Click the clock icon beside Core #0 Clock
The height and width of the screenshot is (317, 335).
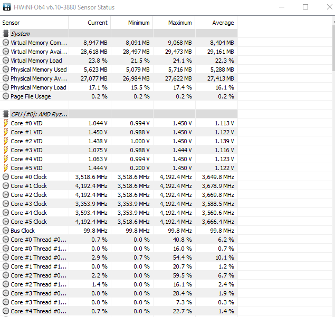click(6, 177)
